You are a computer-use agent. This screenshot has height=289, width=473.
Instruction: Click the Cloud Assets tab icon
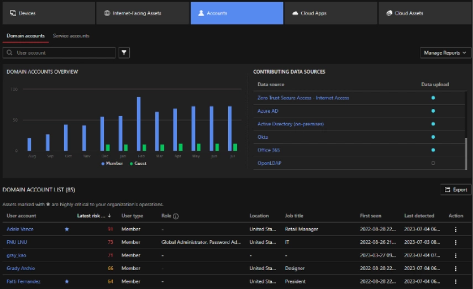[389, 13]
